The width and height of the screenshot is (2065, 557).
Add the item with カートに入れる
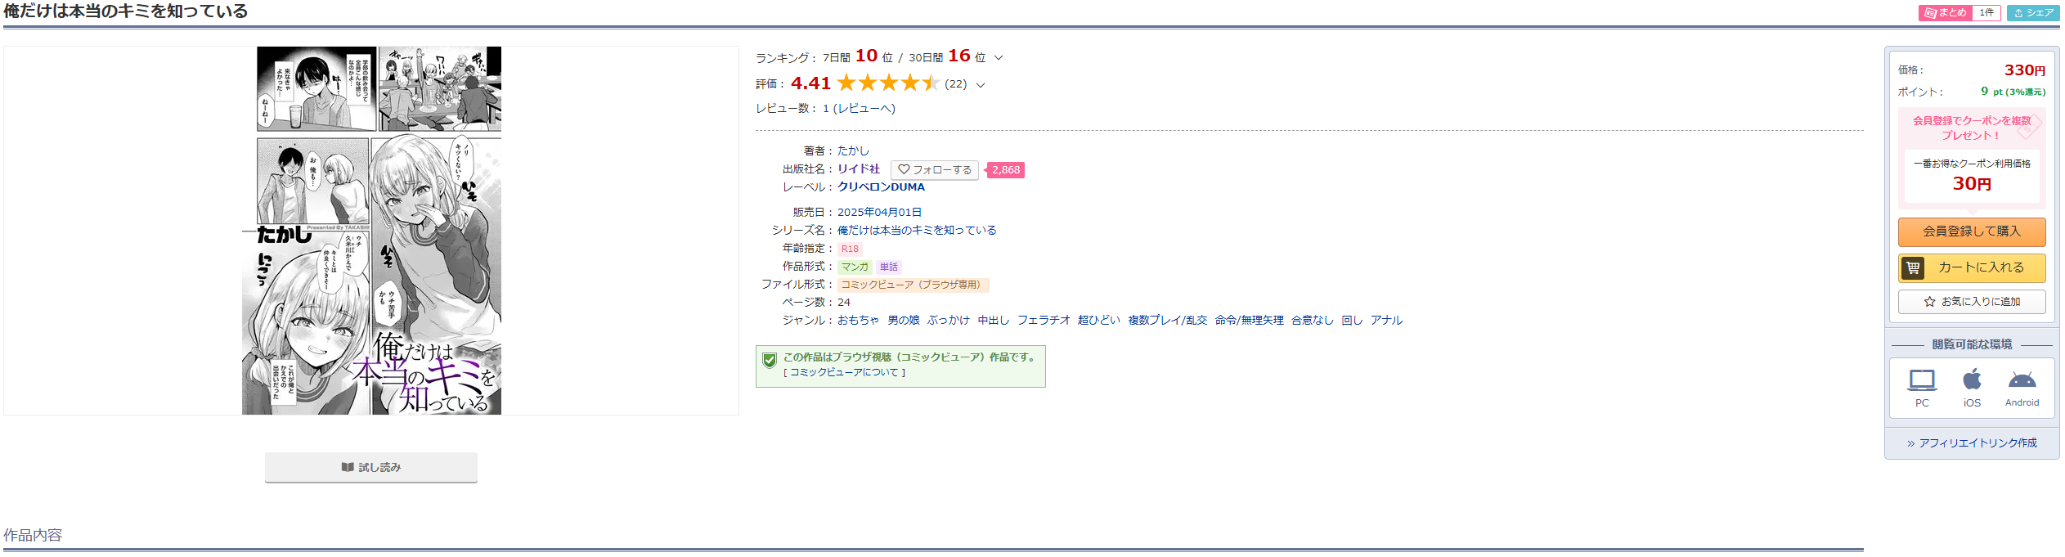point(1972,267)
